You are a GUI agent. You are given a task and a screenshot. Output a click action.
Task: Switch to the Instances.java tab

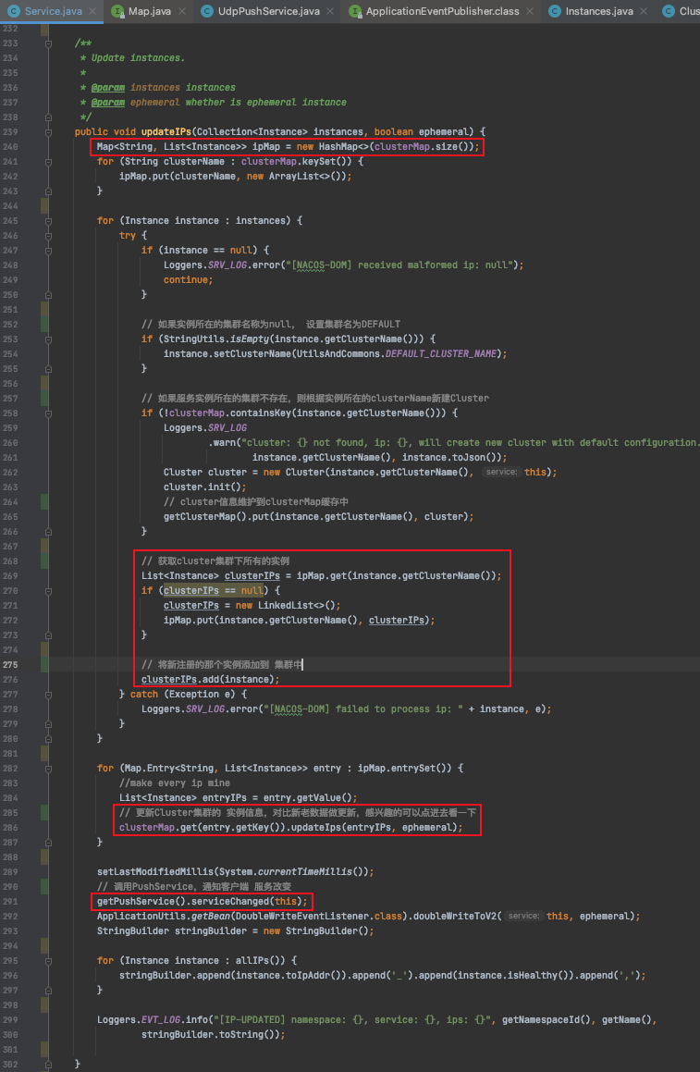599,11
